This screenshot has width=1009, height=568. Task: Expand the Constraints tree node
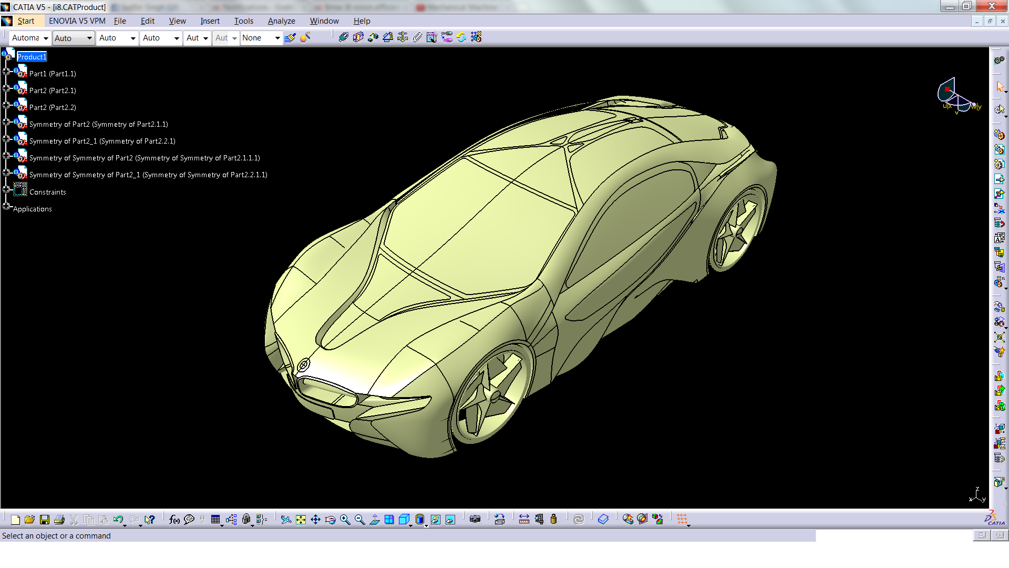[x=6, y=189]
